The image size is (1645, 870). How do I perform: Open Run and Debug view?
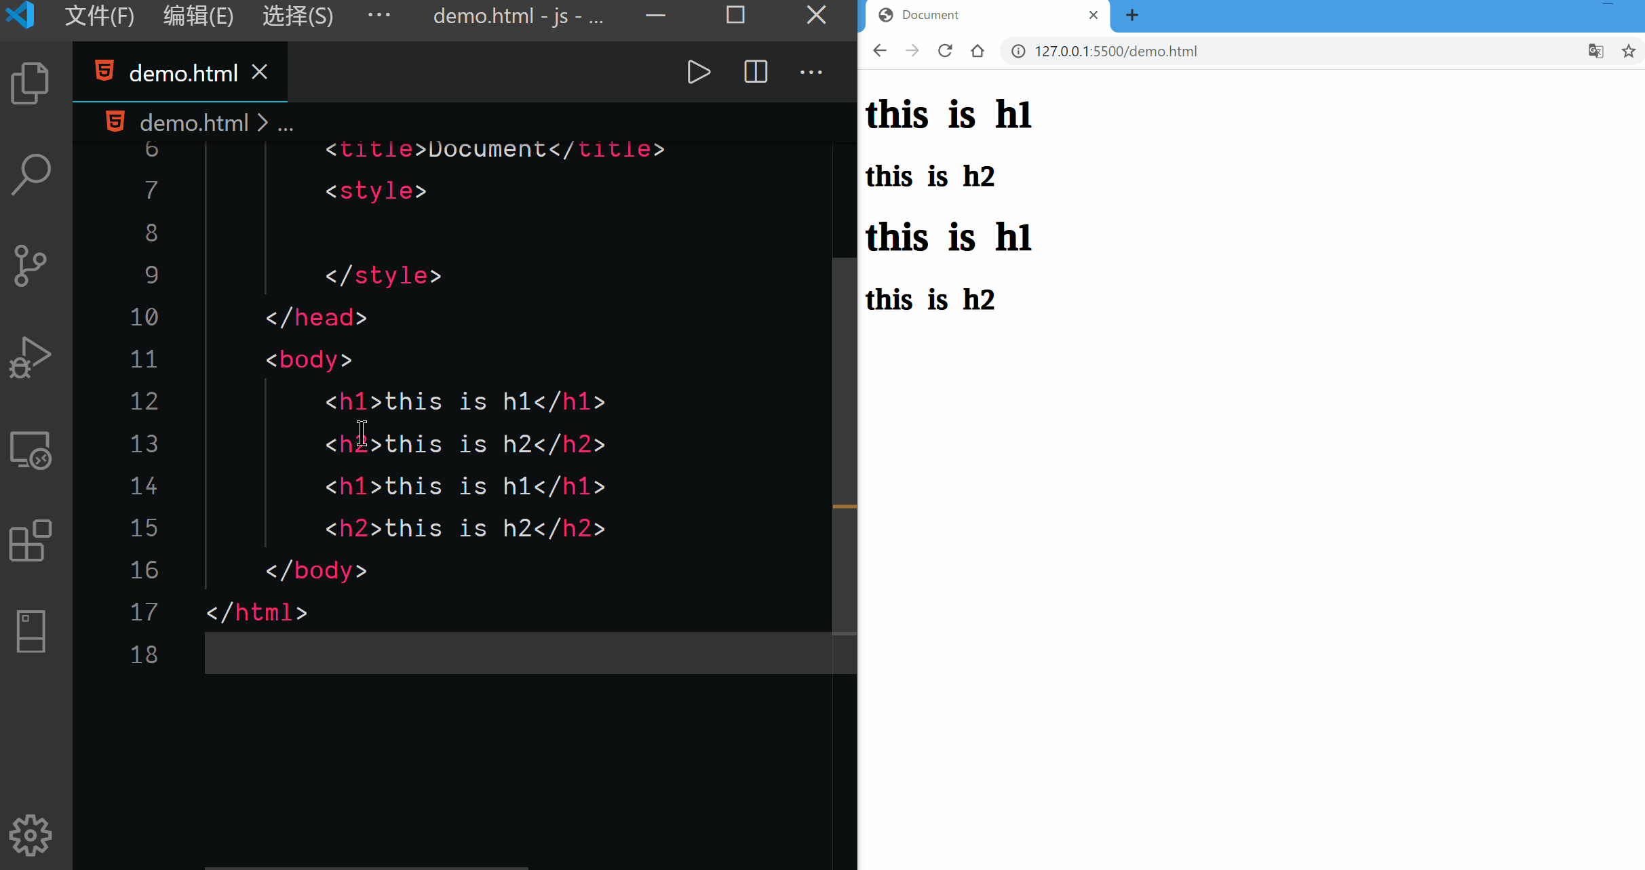click(x=30, y=357)
